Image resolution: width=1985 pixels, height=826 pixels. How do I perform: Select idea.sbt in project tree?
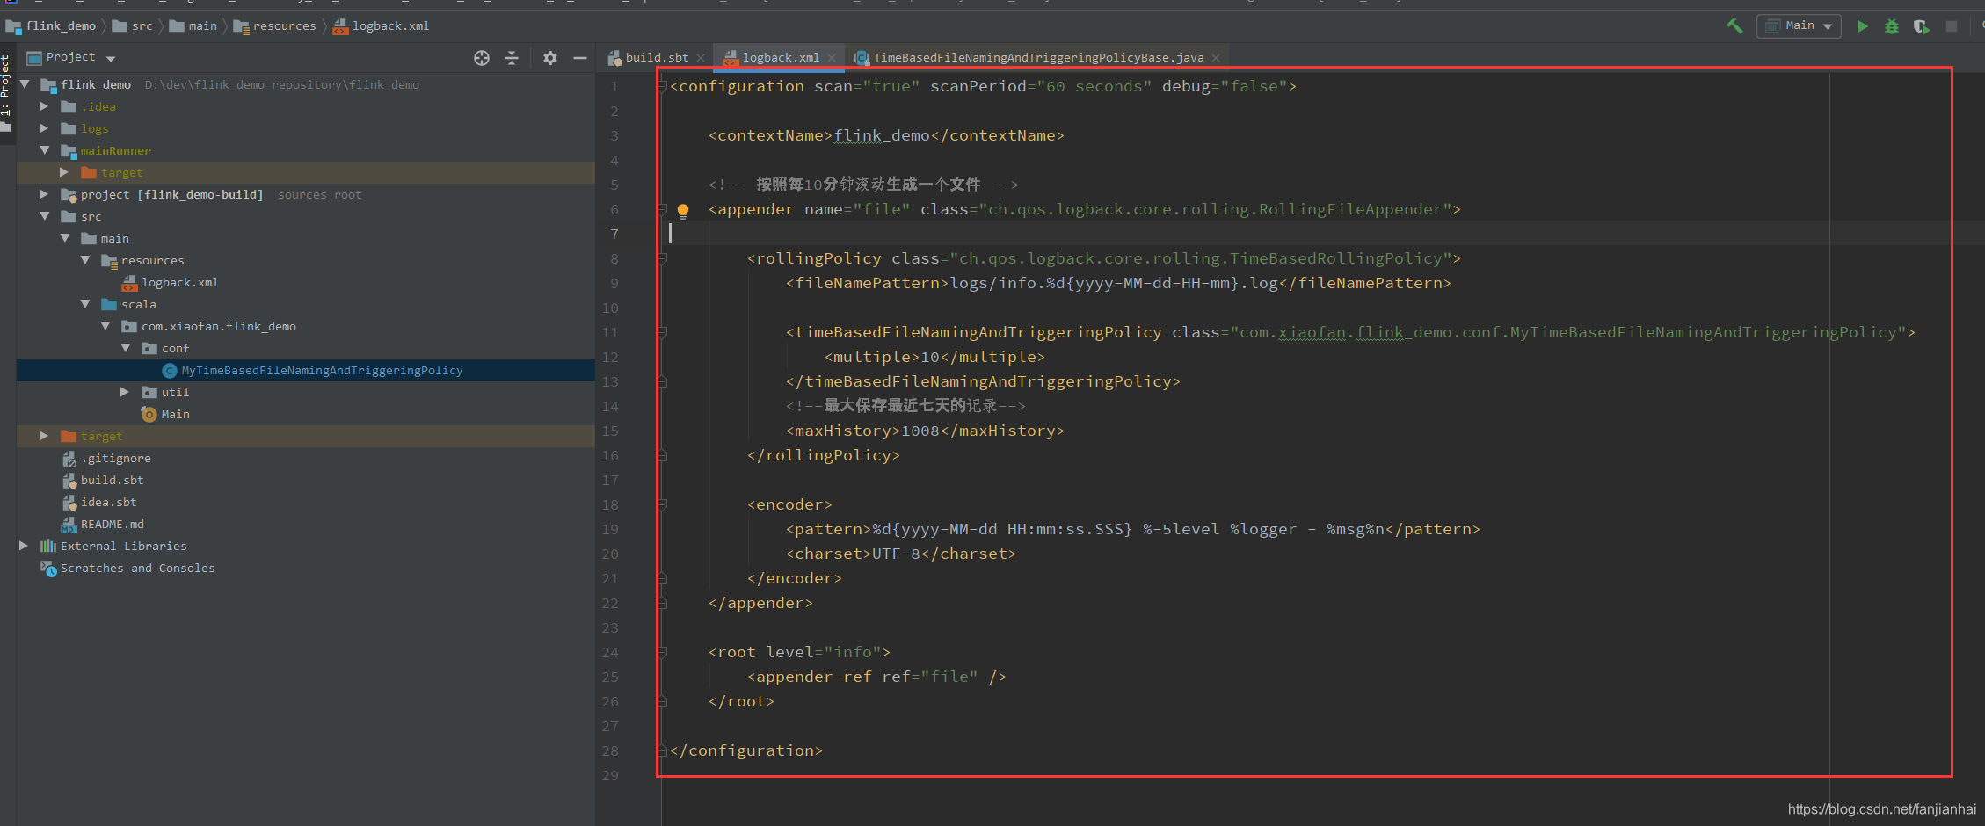(x=108, y=503)
